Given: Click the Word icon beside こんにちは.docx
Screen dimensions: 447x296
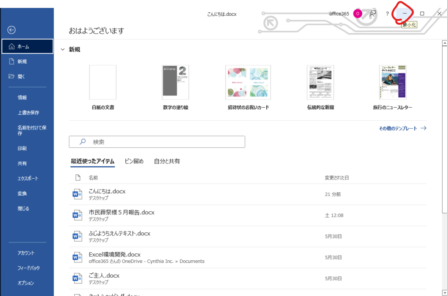Looking at the screenshot, I should click(77, 194).
